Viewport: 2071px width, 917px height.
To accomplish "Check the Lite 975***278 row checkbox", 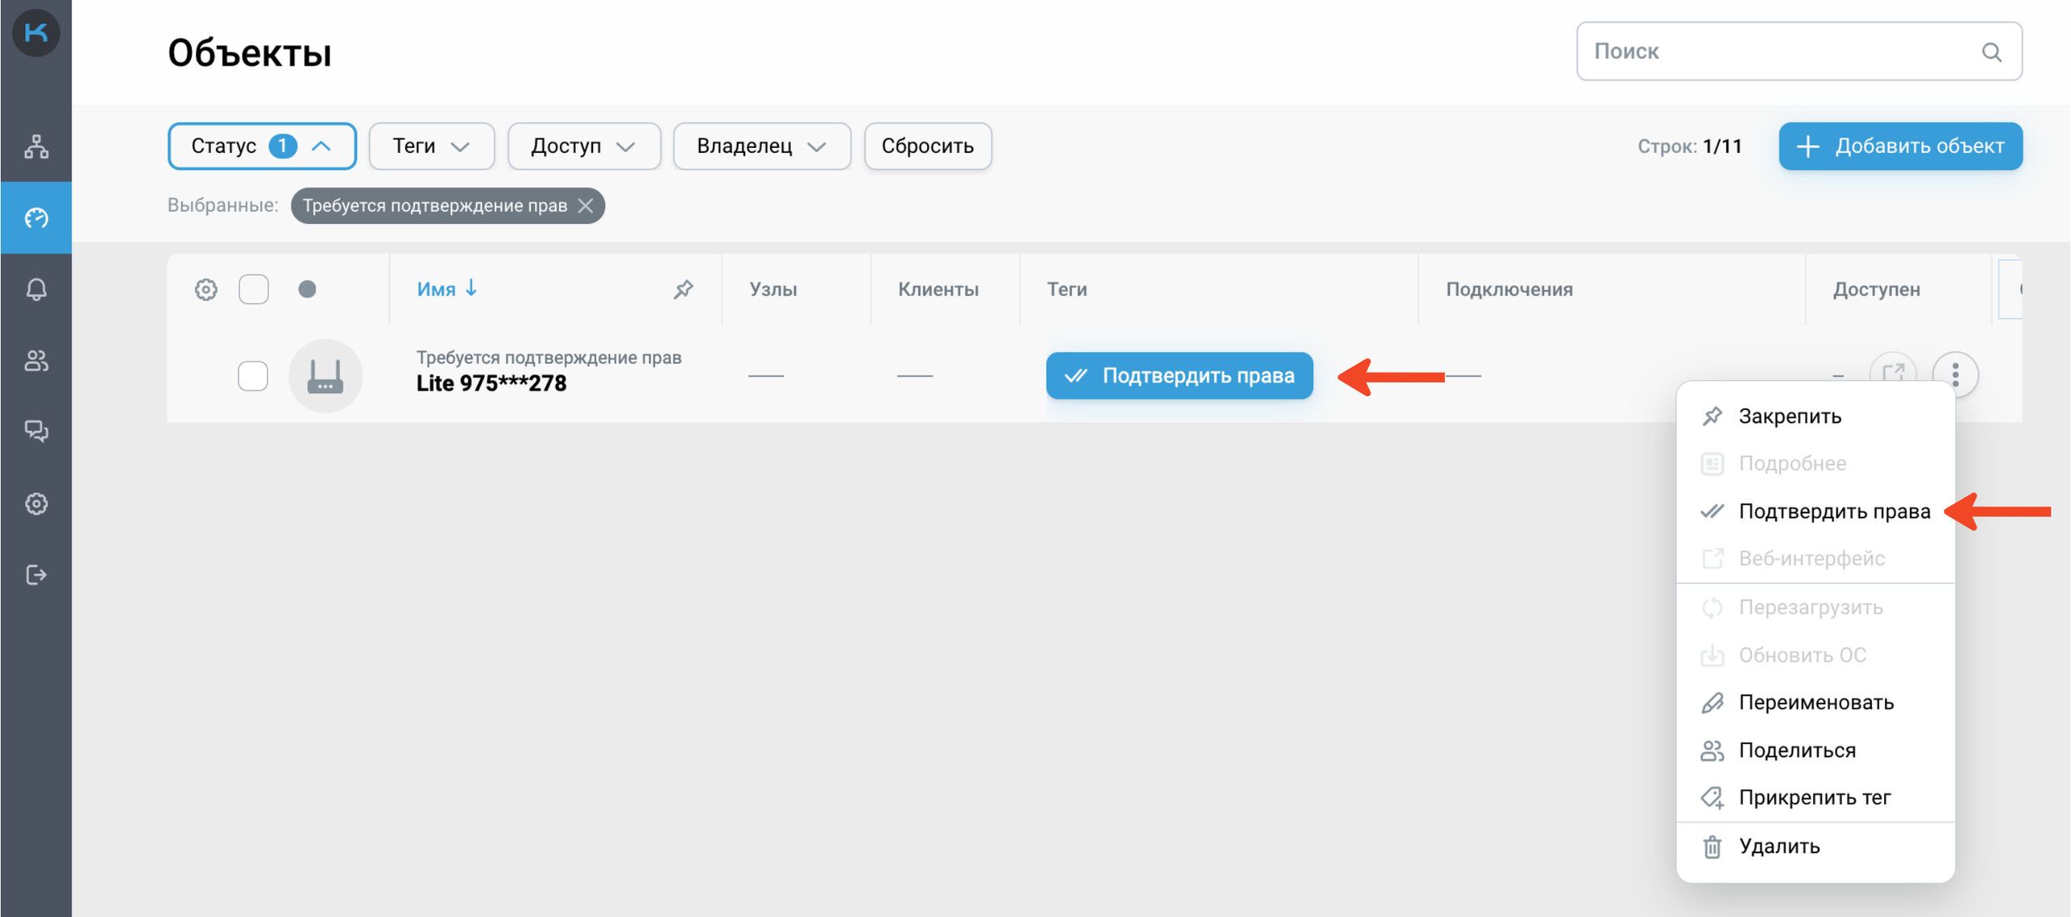I will [253, 376].
